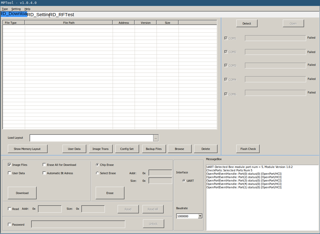Click the File Path column header

coord(69,23)
